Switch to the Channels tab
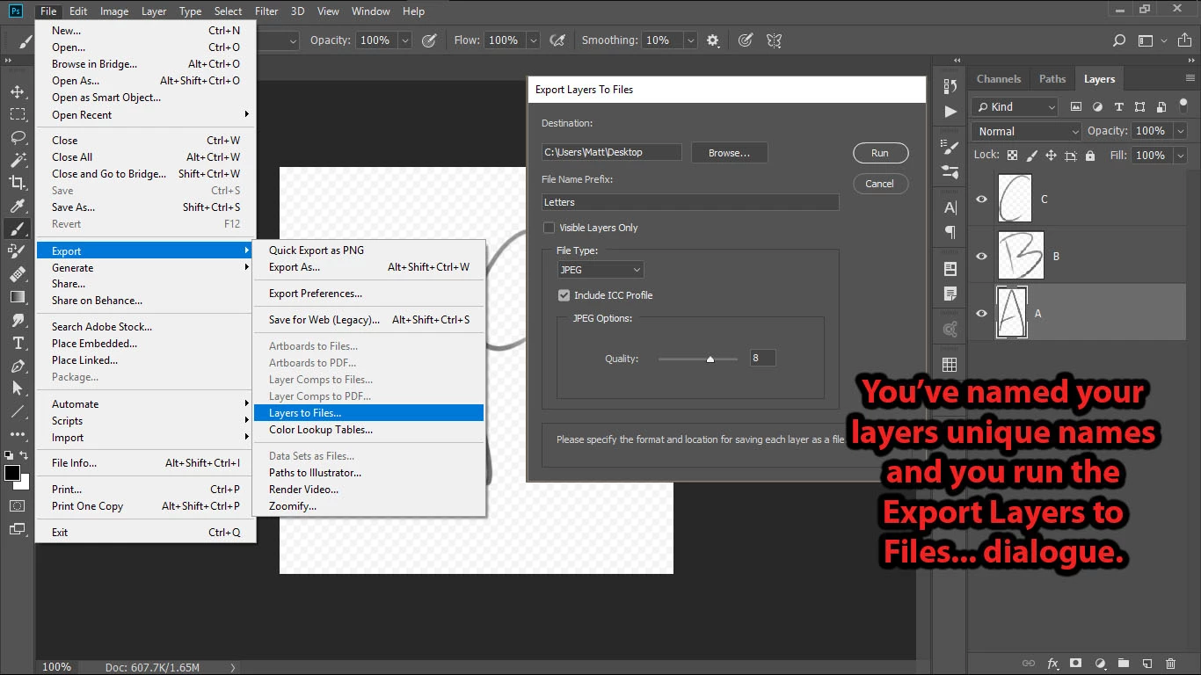Viewport: 1201px width, 675px height. (999, 79)
